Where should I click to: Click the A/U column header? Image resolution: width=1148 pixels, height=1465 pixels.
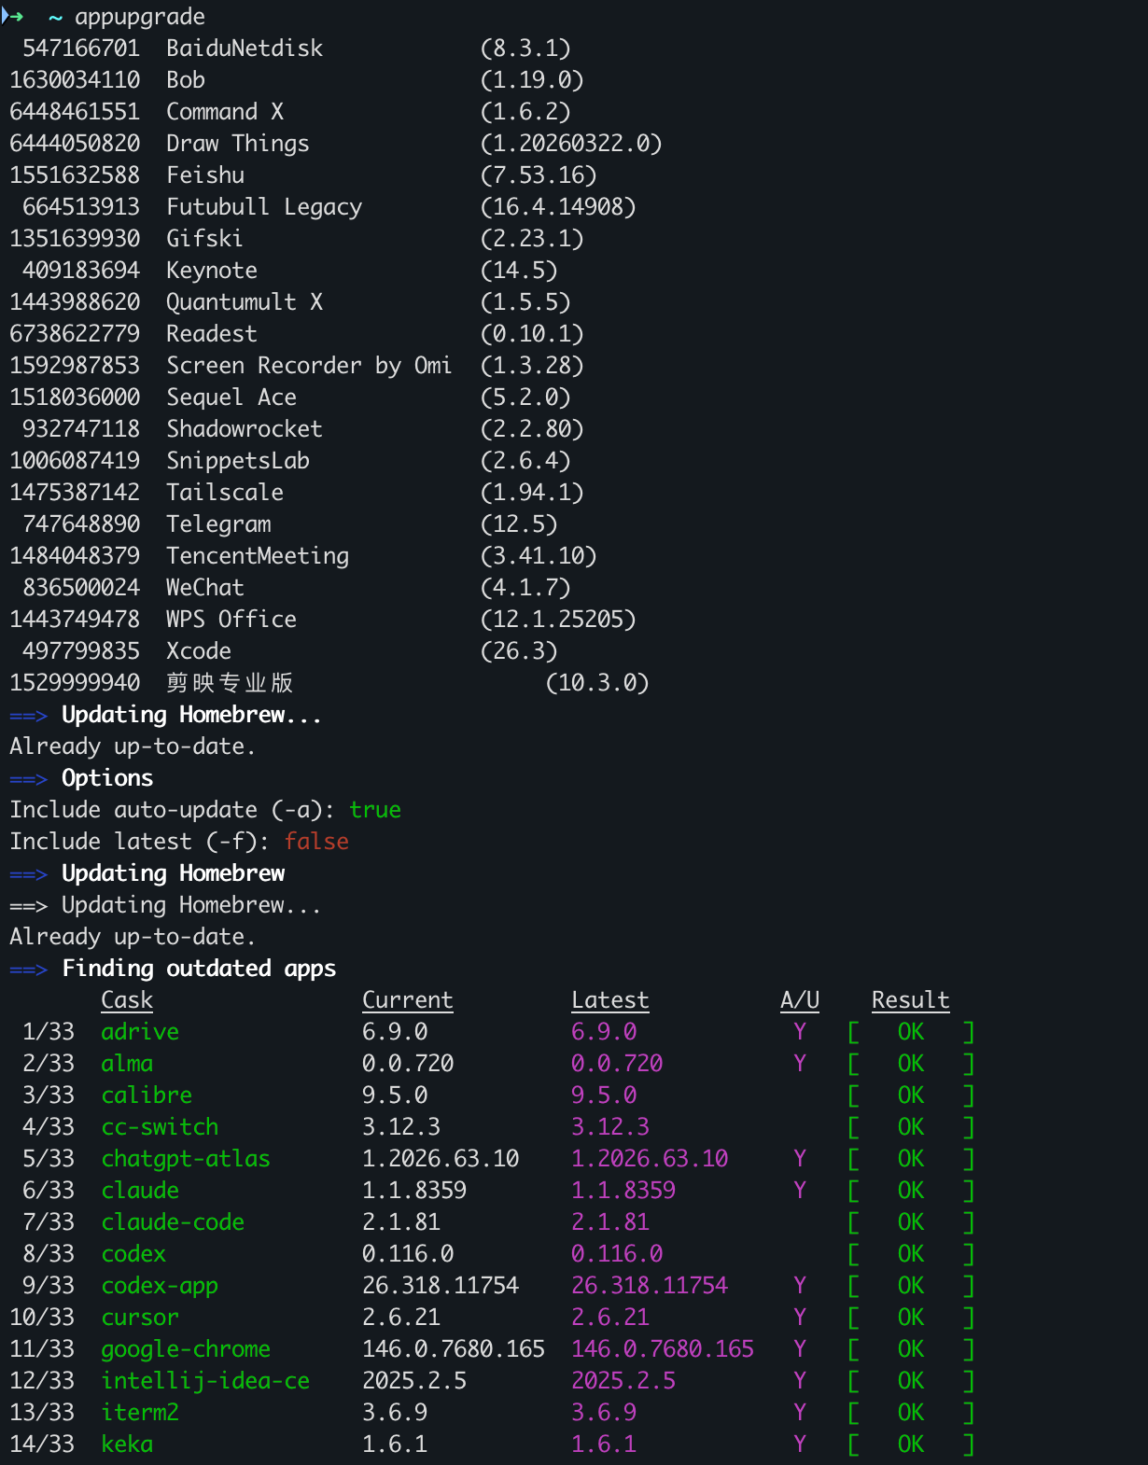click(x=800, y=1000)
